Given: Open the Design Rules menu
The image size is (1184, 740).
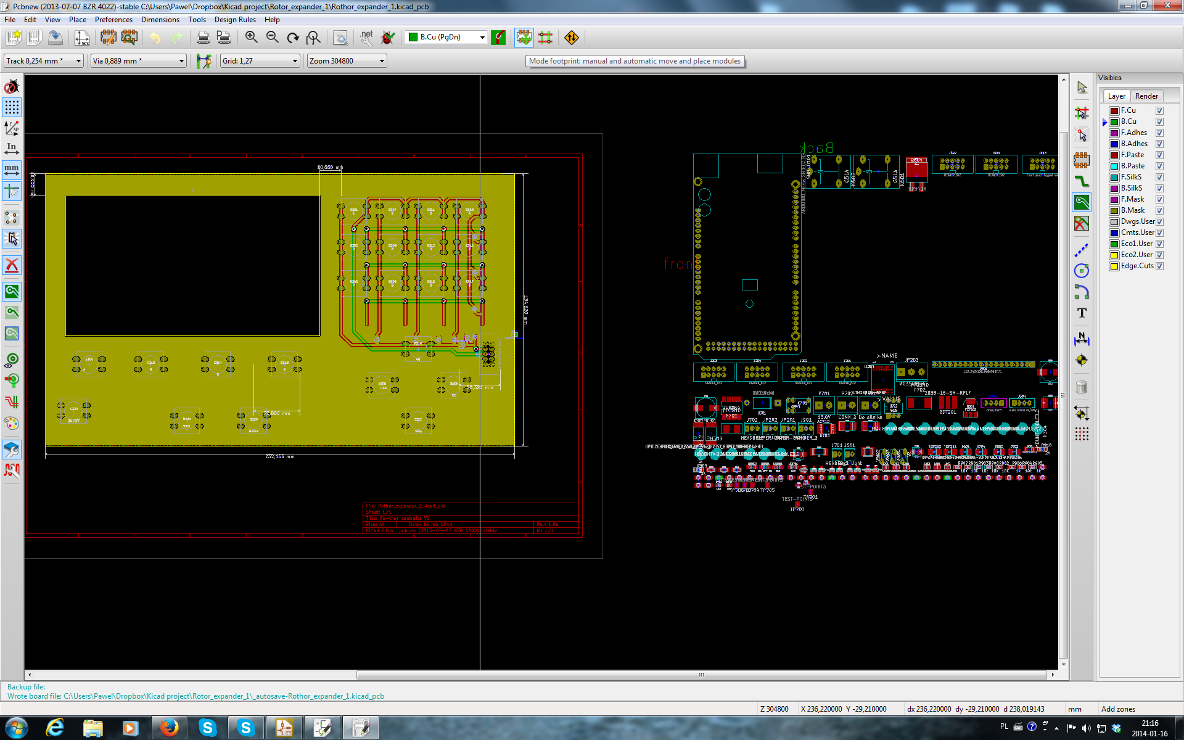Looking at the screenshot, I should pos(235,20).
